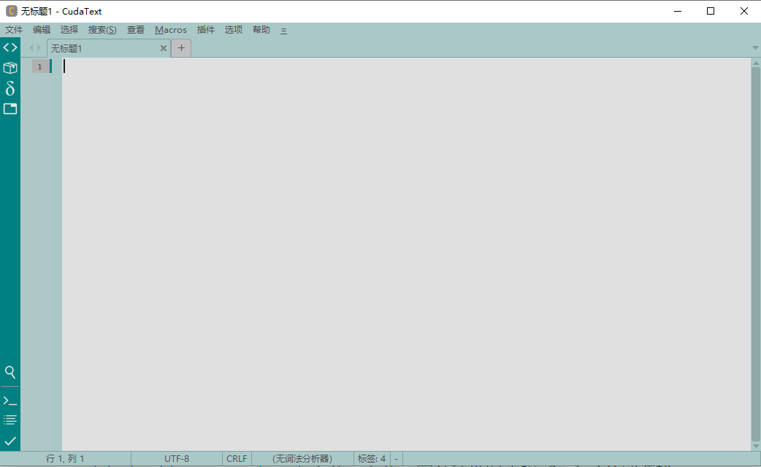Open the tab list dropdown arrow
761x467 pixels.
pyautogui.click(x=755, y=47)
